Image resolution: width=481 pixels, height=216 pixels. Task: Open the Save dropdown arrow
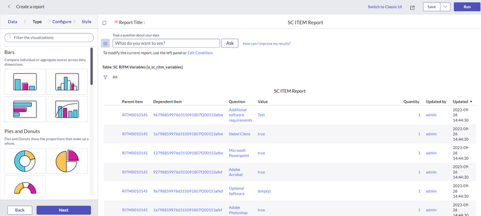pos(445,7)
